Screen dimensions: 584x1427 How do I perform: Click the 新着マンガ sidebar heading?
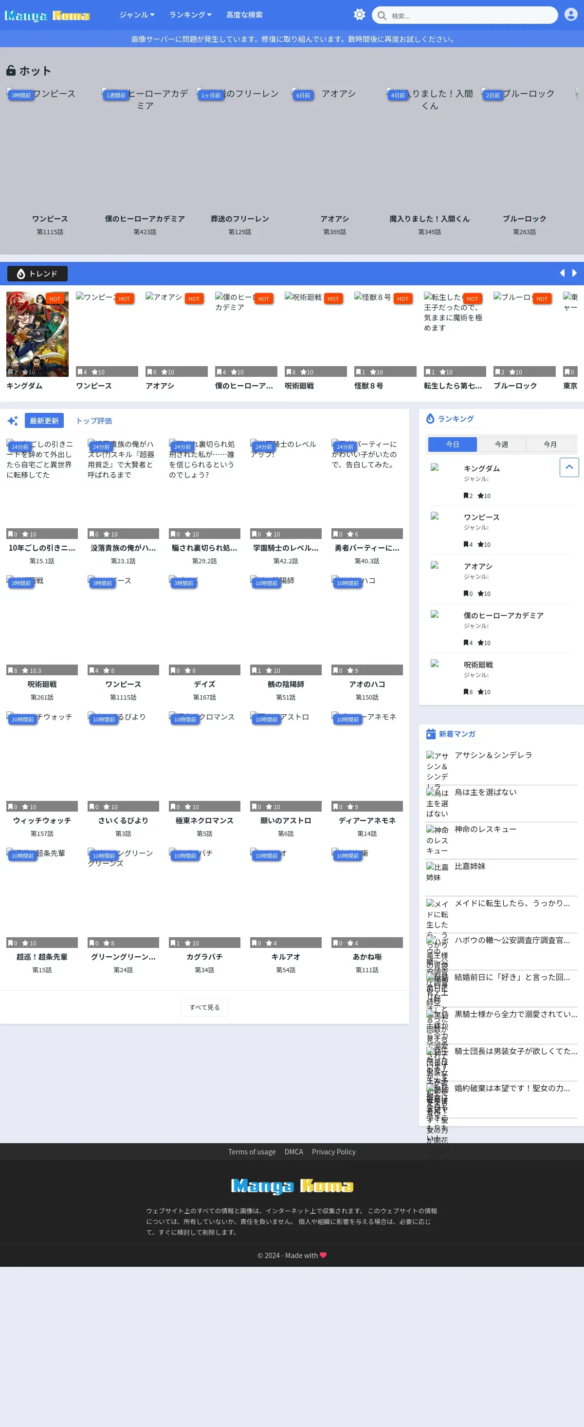click(457, 734)
